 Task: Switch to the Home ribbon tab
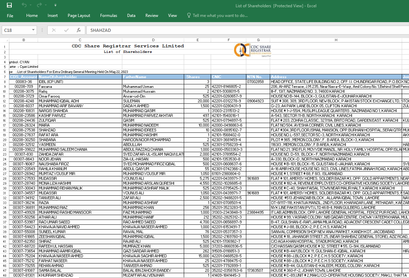pyautogui.click(x=32, y=16)
